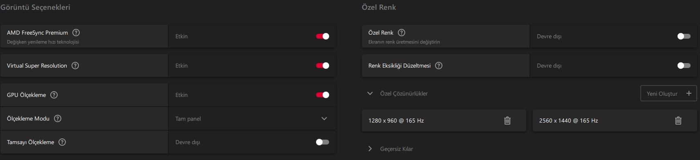Click the Yeni Oluştur button
The image size is (700, 160).
coord(669,93)
